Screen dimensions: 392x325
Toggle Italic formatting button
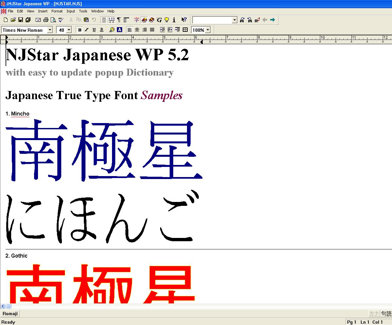(86, 30)
